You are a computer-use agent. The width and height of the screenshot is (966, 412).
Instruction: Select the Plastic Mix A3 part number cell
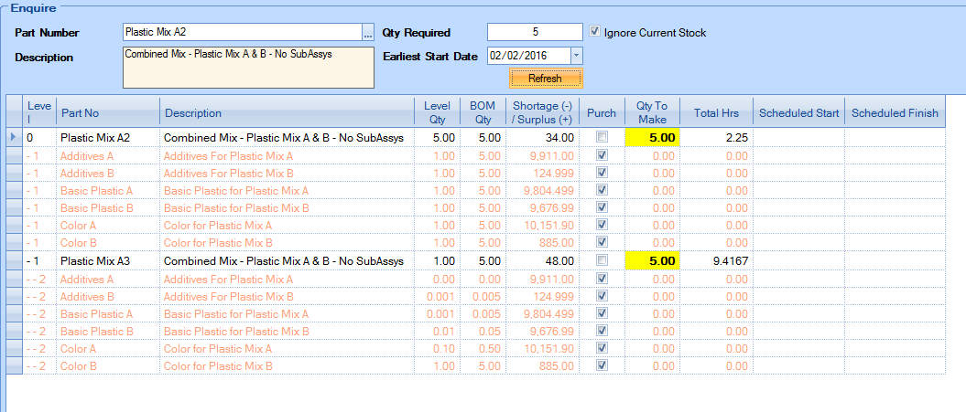(106, 260)
